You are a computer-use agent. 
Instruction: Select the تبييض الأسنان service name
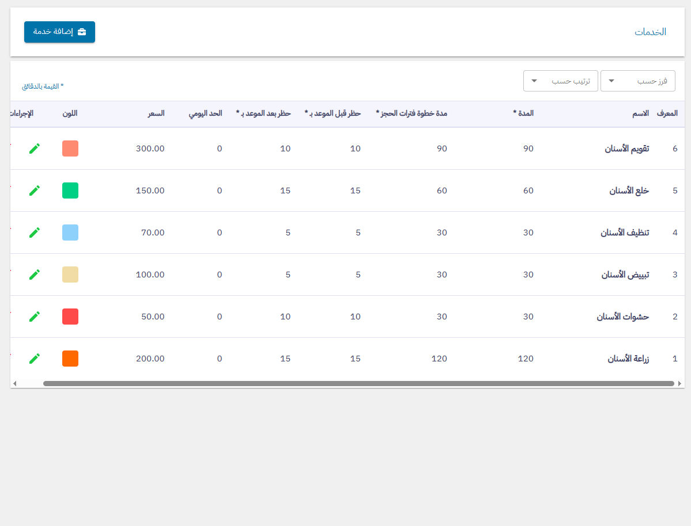[x=625, y=275]
